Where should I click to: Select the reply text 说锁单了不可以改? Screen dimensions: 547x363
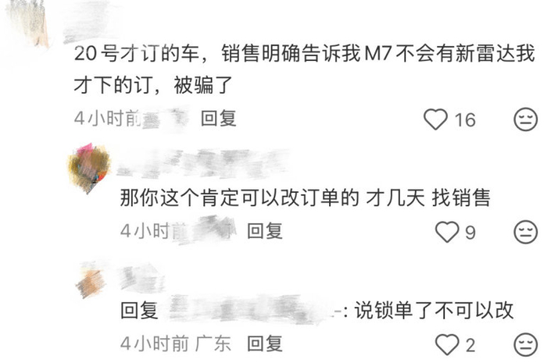pyautogui.click(x=434, y=310)
